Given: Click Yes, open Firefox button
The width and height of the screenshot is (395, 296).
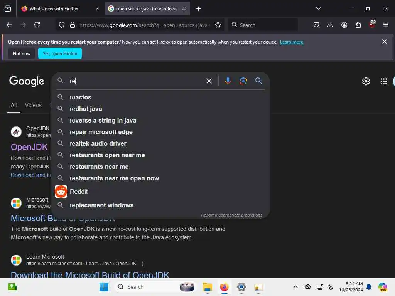Looking at the screenshot, I should (x=60, y=53).
